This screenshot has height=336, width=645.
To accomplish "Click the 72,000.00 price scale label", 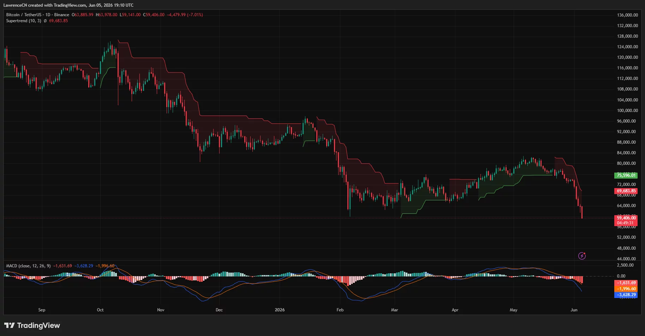I will click(x=626, y=185).
